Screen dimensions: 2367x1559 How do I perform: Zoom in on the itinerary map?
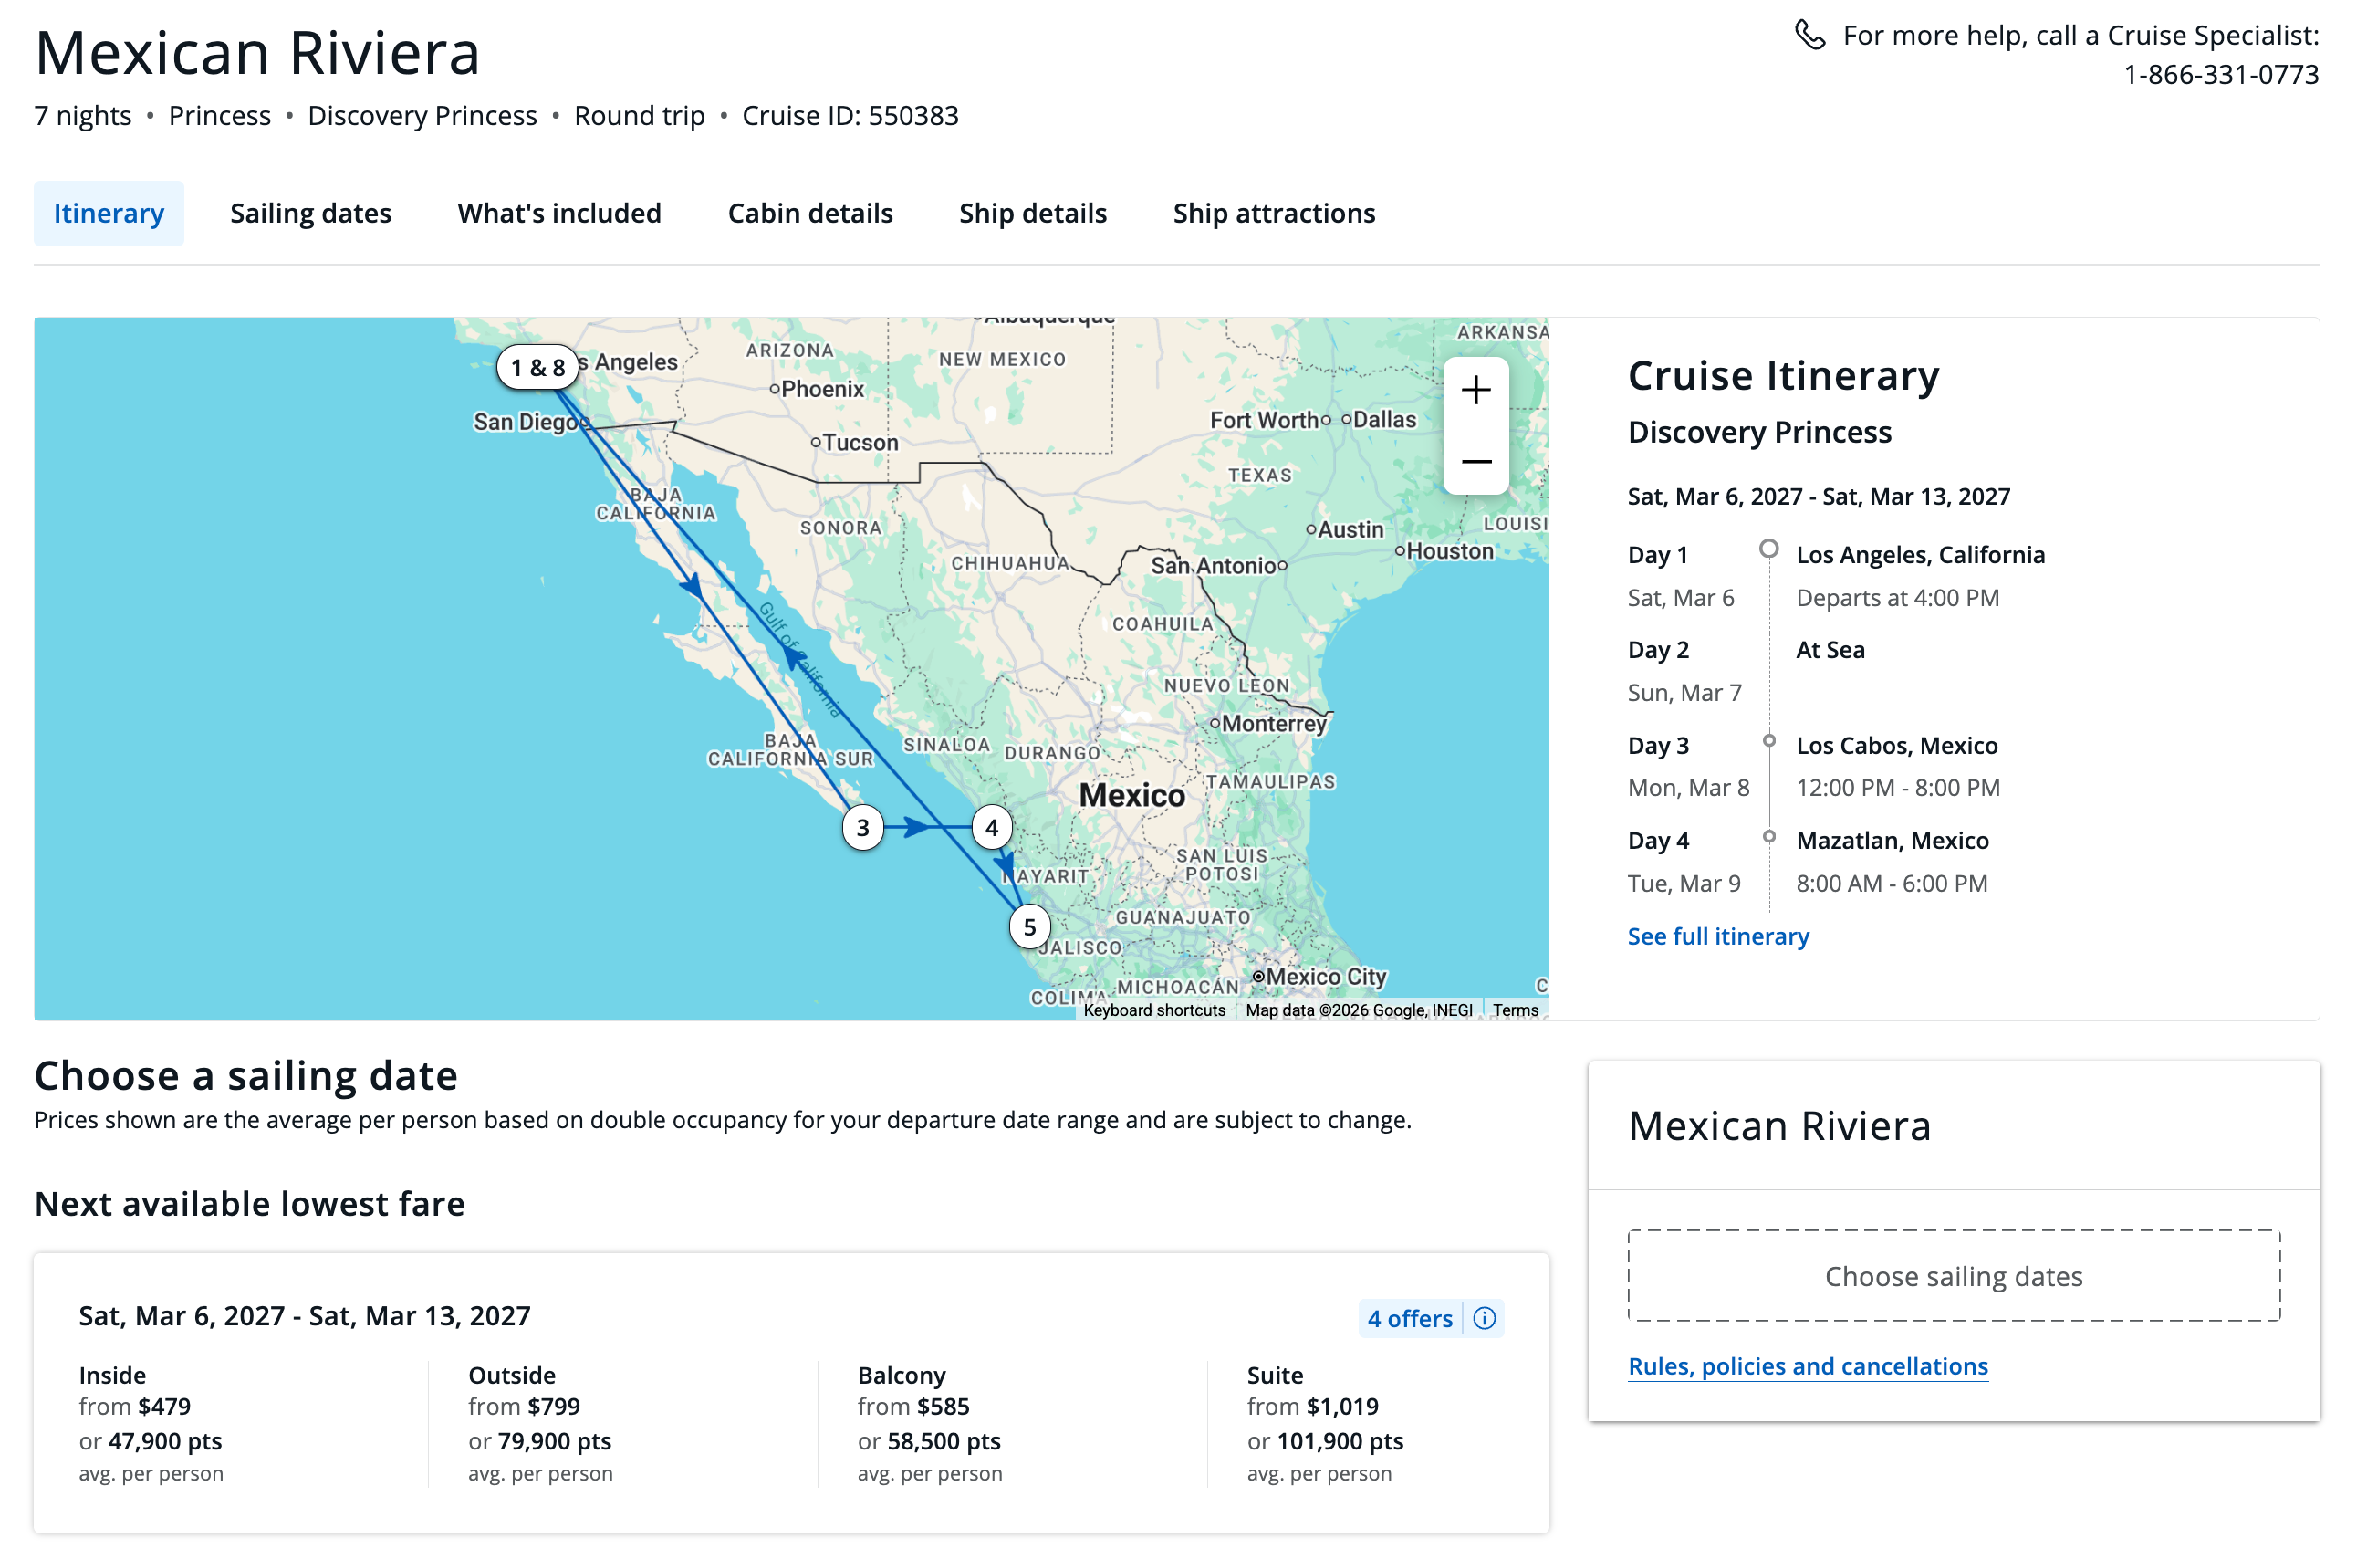1475,390
